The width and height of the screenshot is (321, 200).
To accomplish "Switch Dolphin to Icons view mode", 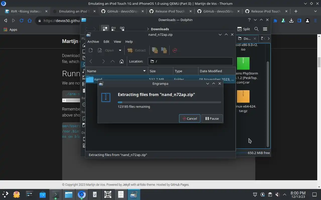I will pyautogui.click(x=105, y=29).
